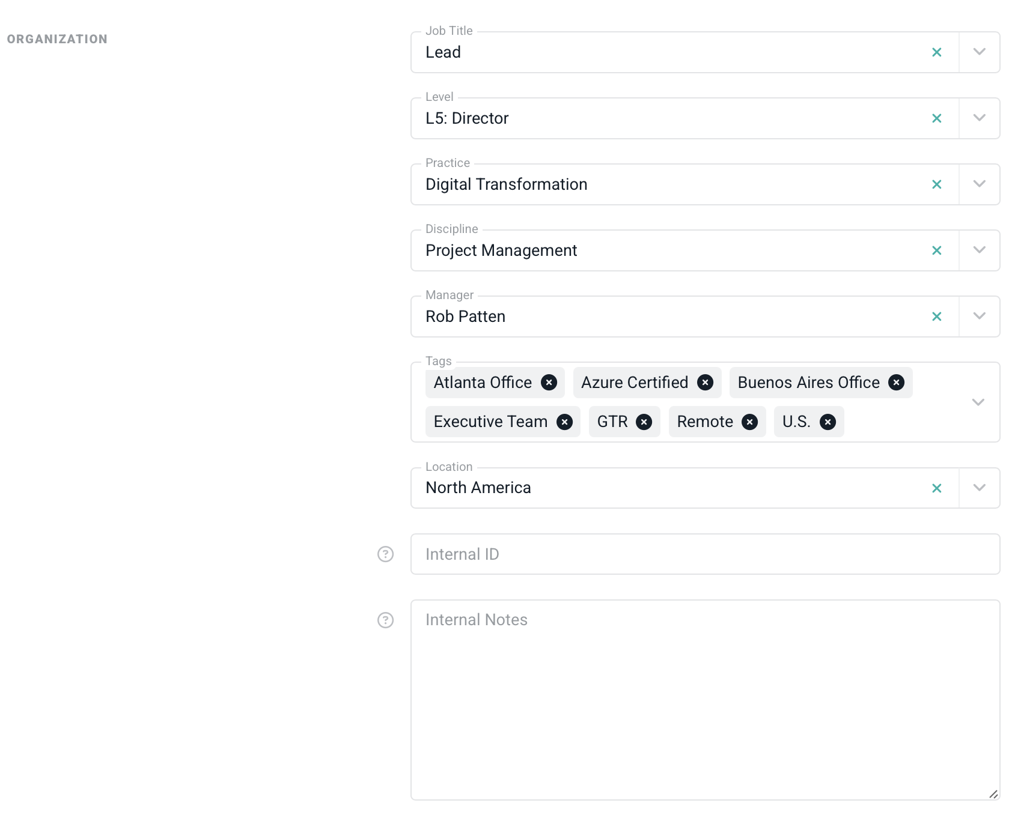Clear the Level selection
1012x824 pixels.
point(936,119)
